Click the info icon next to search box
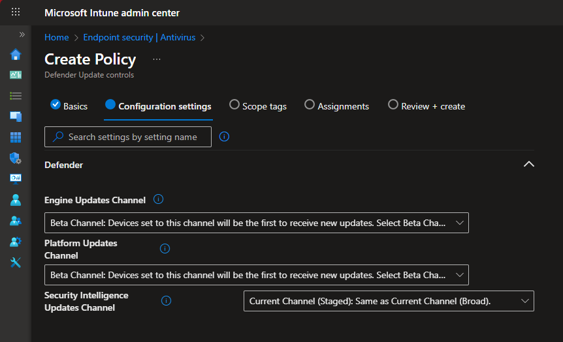The width and height of the screenshot is (563, 342). (x=225, y=136)
